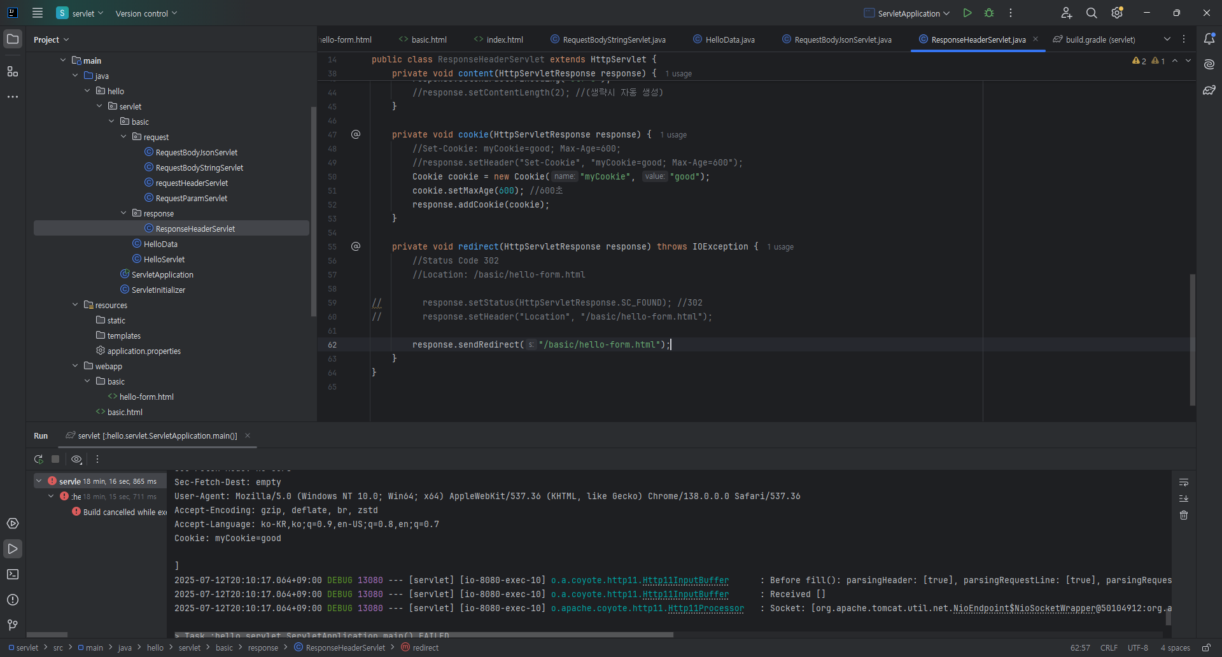This screenshot has height=657, width=1222.
Task: Open more run actions menu
Action: point(1011,13)
